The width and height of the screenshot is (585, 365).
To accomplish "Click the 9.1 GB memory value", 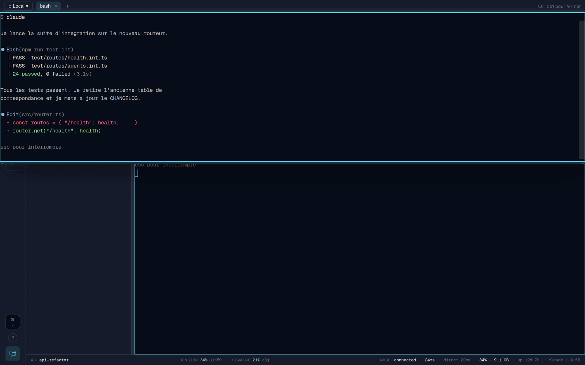I will point(501,360).
